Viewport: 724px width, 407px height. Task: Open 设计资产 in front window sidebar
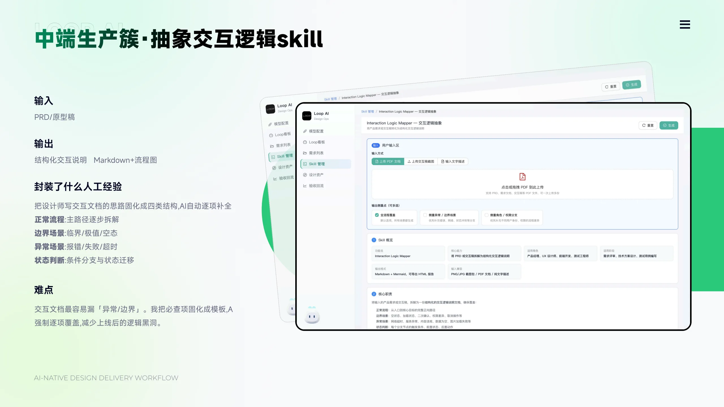316,175
